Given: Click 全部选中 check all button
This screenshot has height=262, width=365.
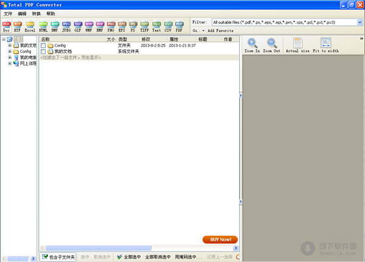Looking at the screenshot, I should [x=129, y=257].
